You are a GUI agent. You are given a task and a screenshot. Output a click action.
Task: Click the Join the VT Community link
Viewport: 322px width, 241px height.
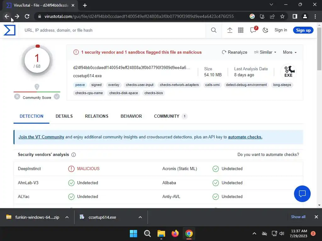tap(41, 137)
